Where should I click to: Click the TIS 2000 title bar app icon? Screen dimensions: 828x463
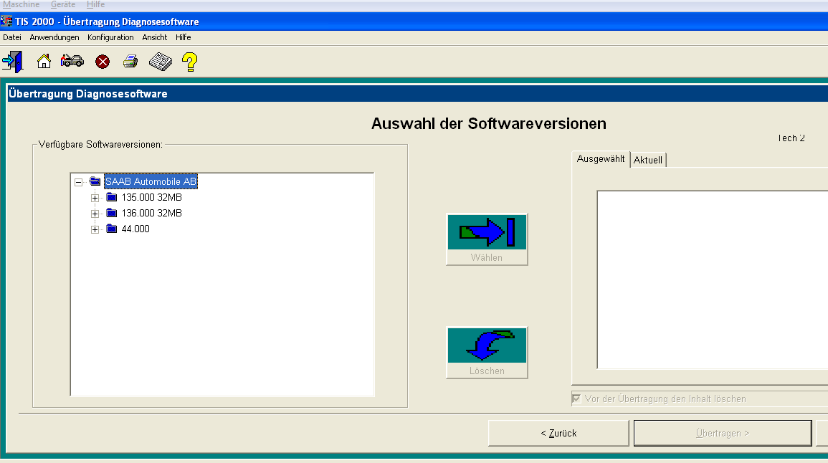tap(6, 21)
